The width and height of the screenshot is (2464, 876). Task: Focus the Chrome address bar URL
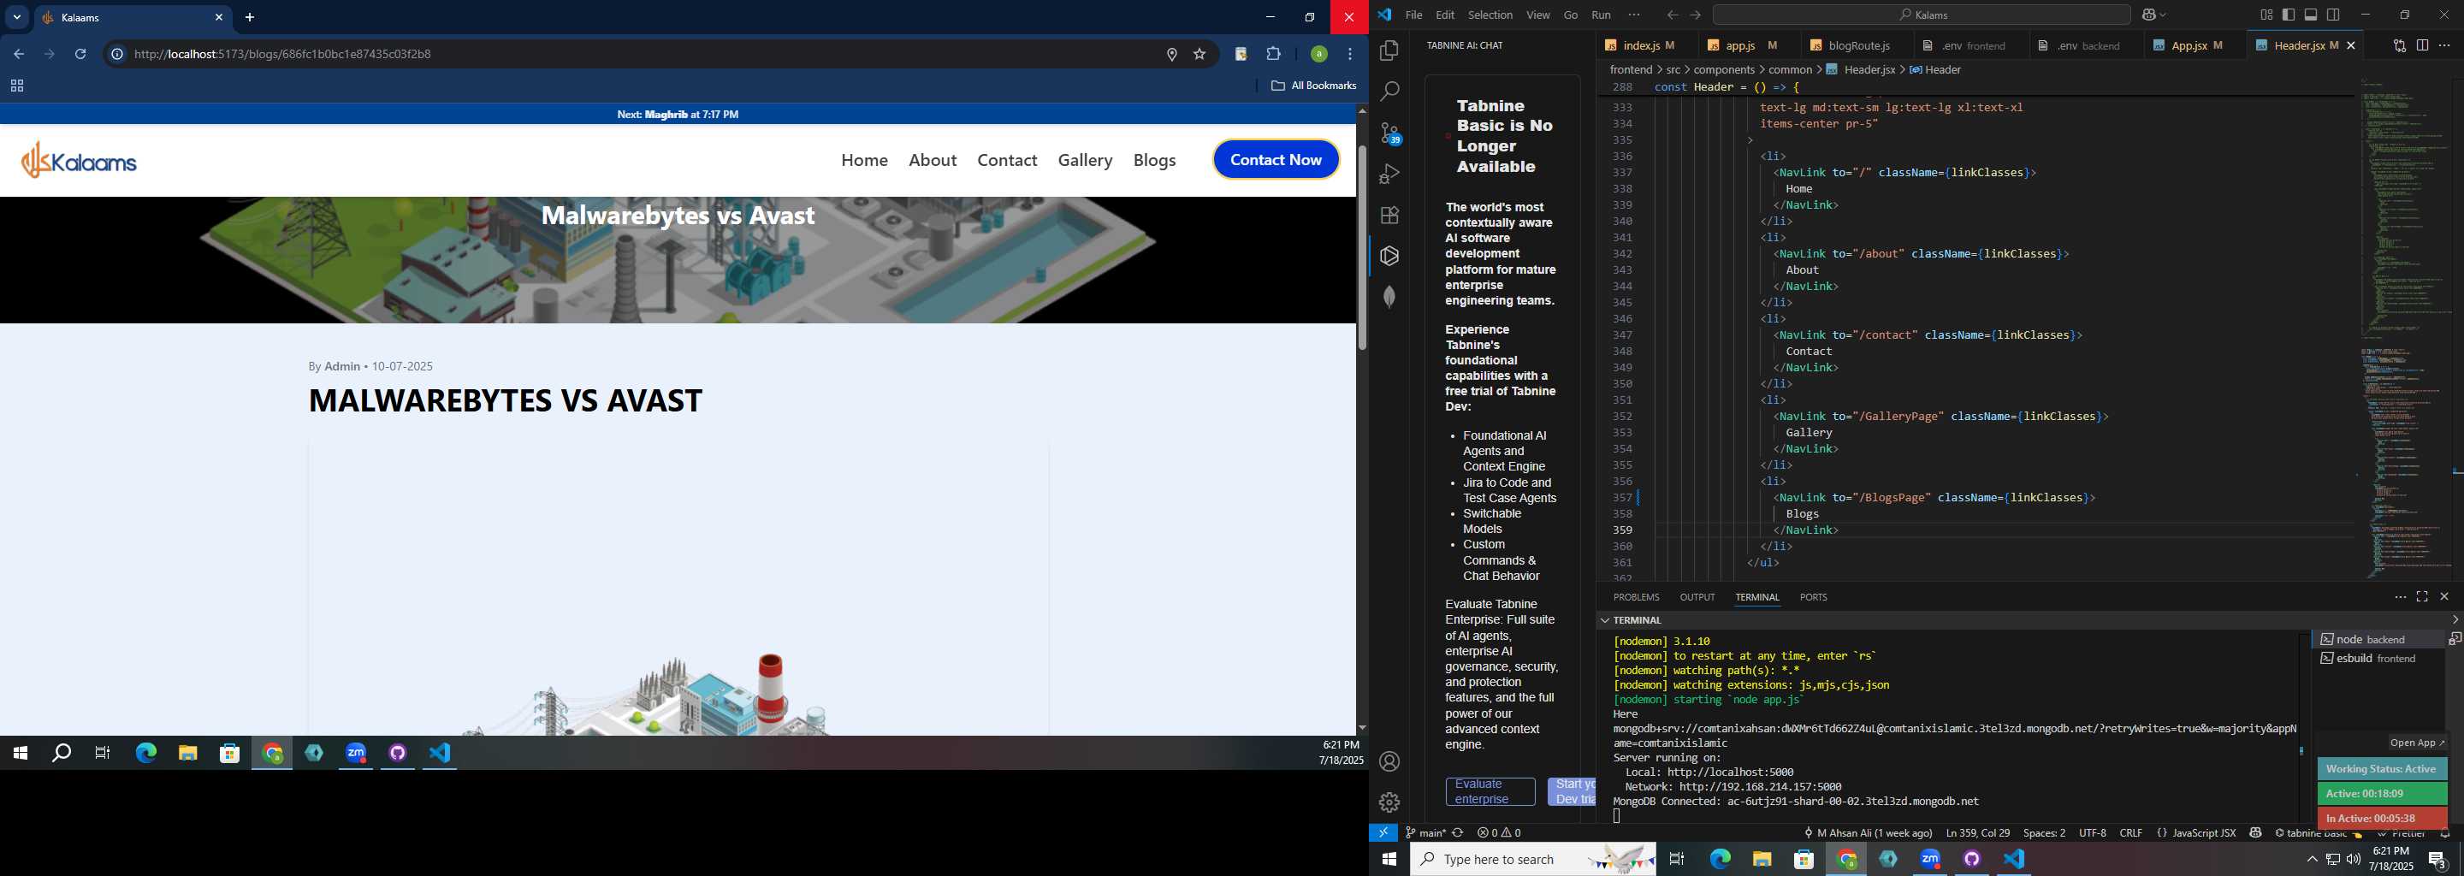(x=283, y=55)
